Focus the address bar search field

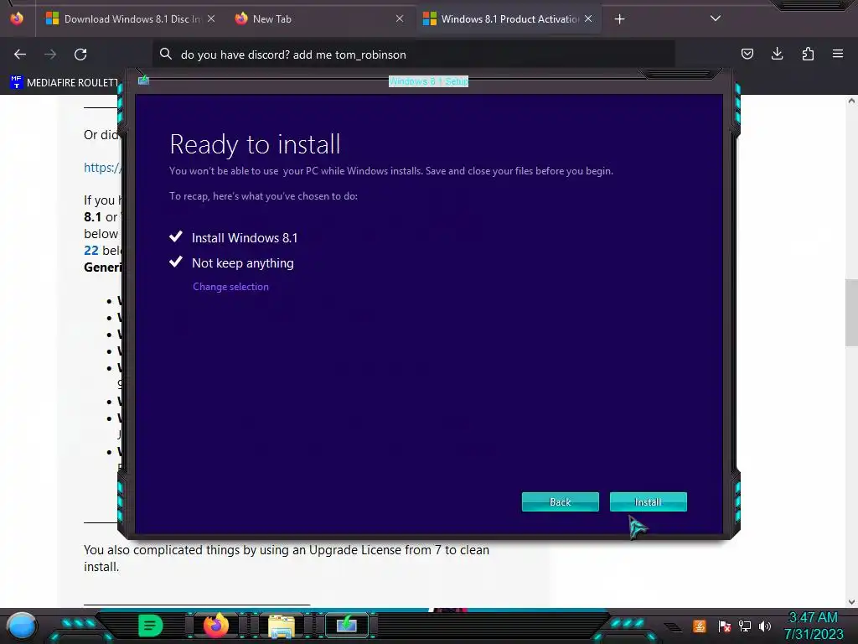(413, 55)
